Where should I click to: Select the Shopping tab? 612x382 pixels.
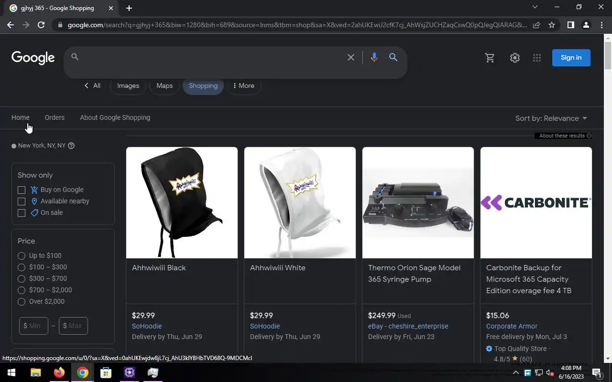[x=203, y=86]
